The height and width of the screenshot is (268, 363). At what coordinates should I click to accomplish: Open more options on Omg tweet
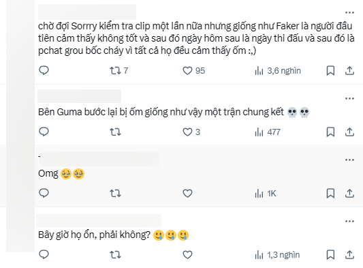349,160
